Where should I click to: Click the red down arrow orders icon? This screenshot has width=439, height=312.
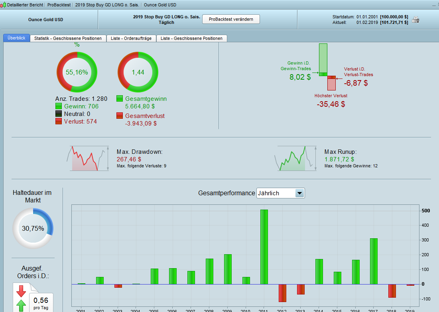click(21, 291)
